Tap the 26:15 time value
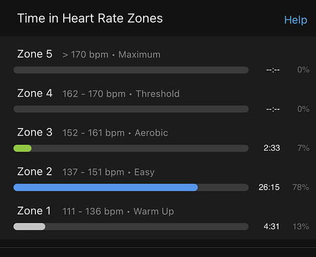The width and height of the screenshot is (316, 257). tap(269, 188)
